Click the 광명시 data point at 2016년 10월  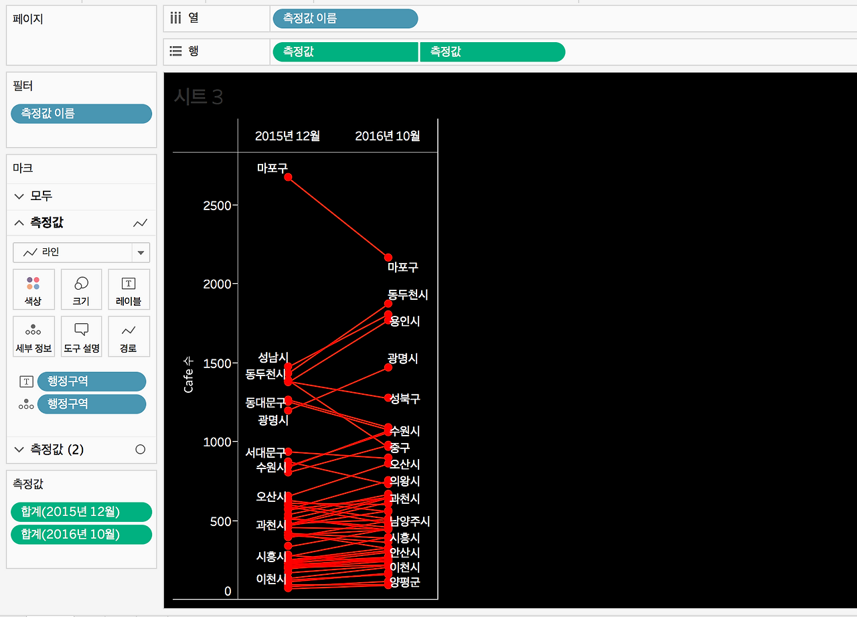coord(388,367)
